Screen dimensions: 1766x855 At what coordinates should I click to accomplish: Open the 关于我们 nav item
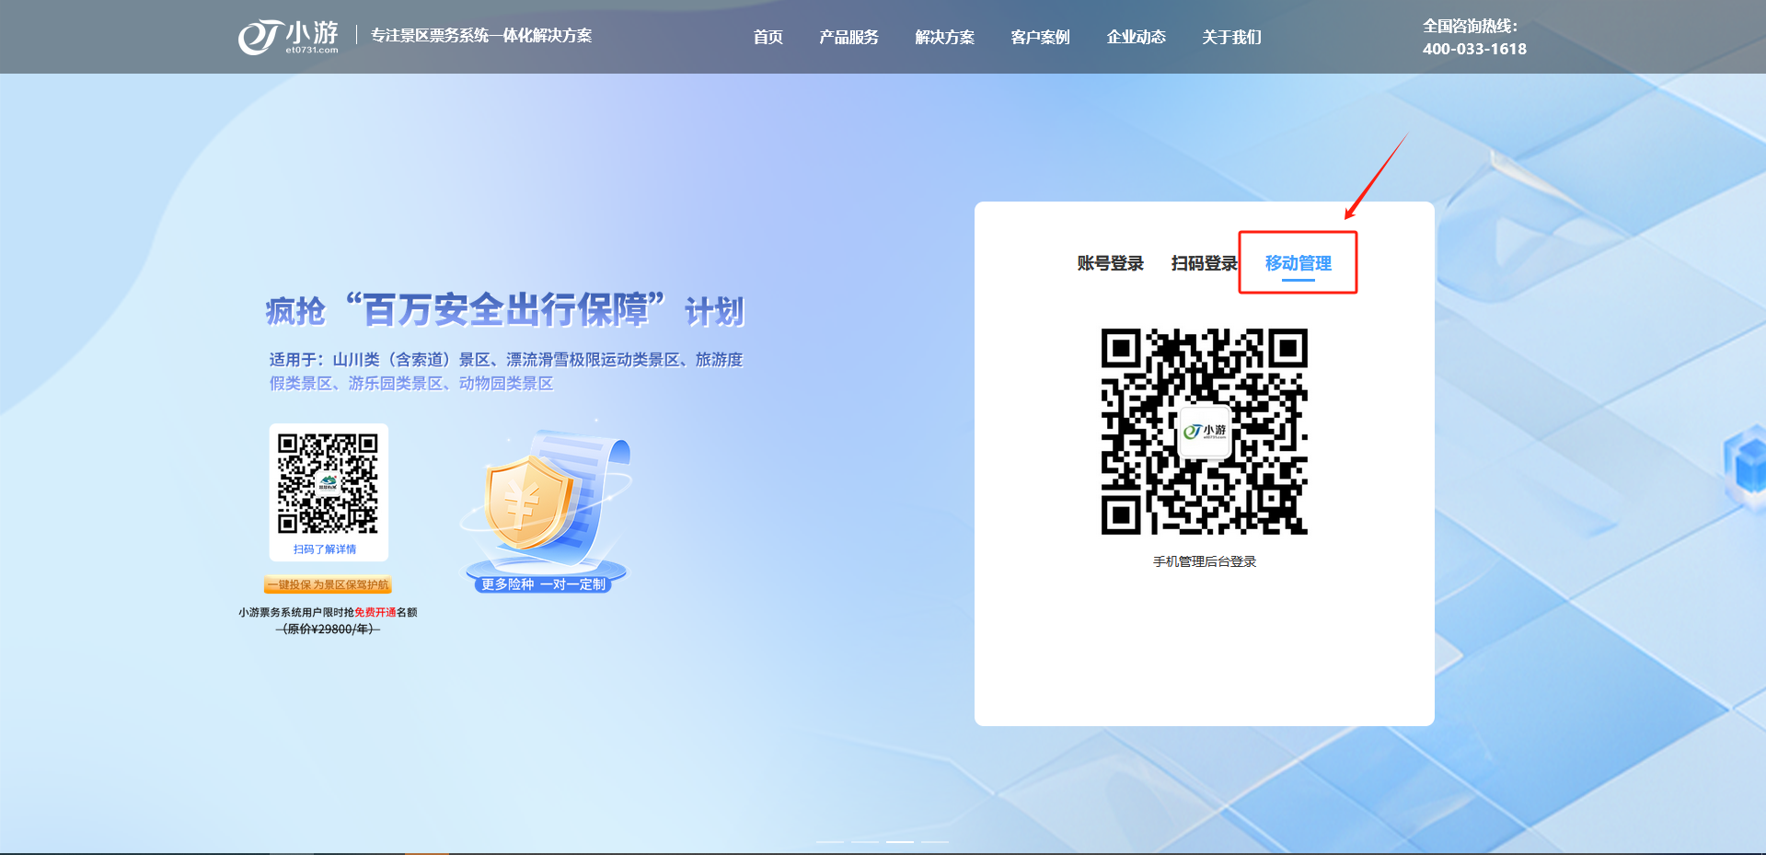(1231, 37)
